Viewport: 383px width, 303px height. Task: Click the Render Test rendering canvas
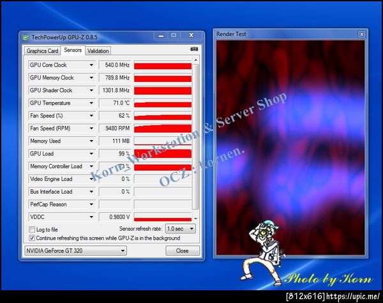tap(290, 148)
